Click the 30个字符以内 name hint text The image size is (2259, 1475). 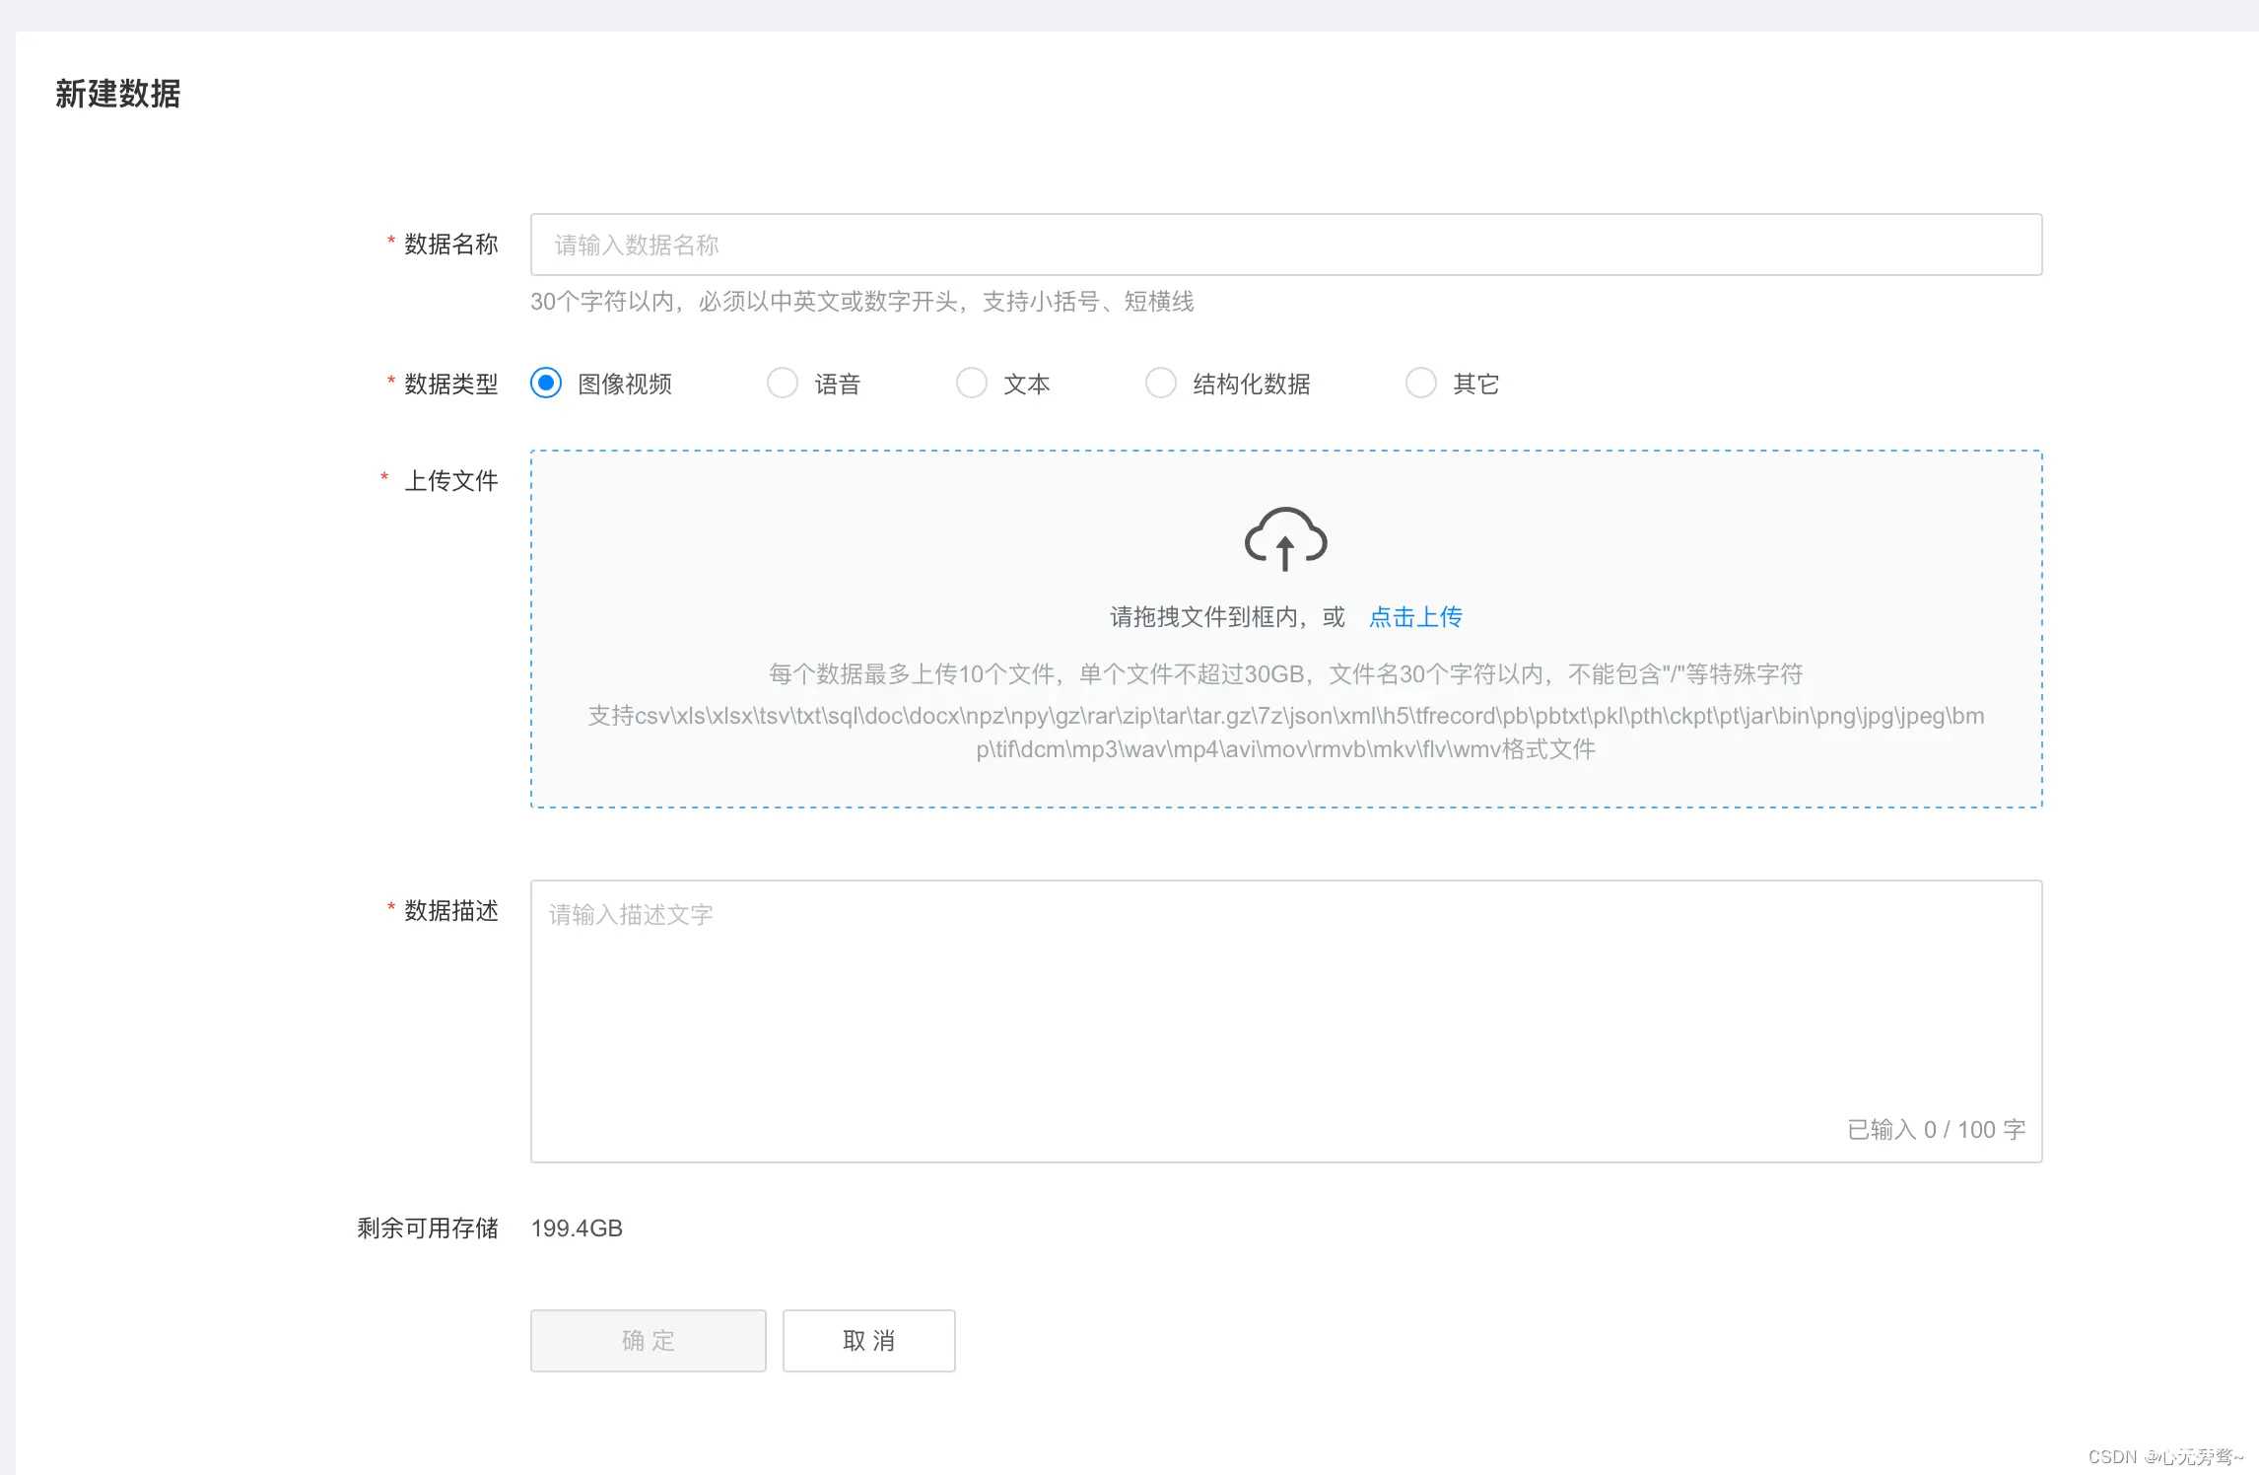(862, 302)
